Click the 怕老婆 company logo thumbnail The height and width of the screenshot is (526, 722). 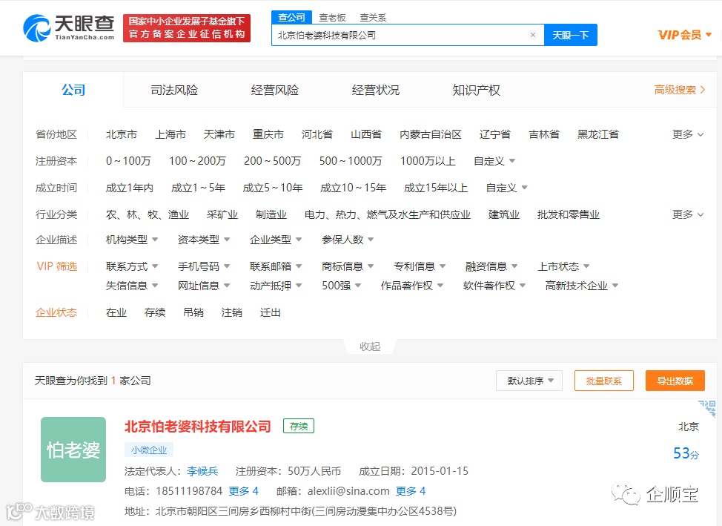(73, 450)
